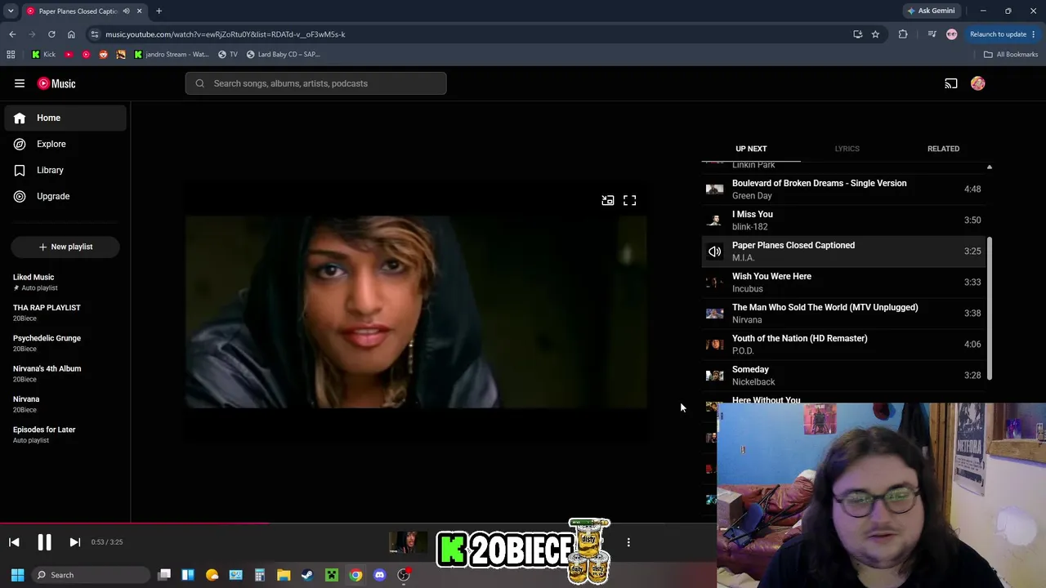Create a New playlist
The image size is (1046, 588).
(65, 247)
